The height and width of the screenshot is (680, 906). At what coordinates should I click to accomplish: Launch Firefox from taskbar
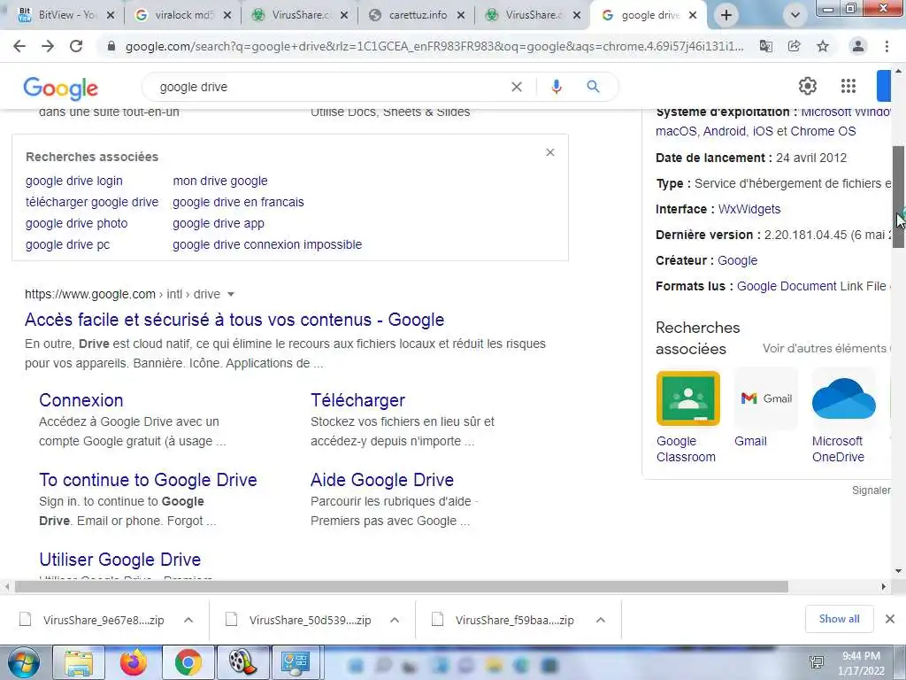coord(134,662)
